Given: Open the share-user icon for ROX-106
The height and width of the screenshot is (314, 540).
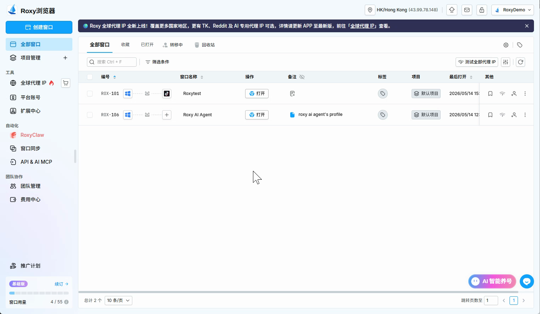Looking at the screenshot, I should coord(514,115).
